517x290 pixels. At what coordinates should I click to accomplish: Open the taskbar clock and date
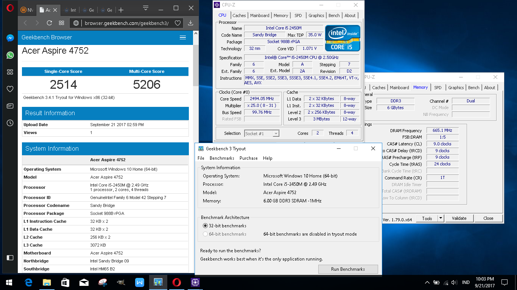coord(485,282)
